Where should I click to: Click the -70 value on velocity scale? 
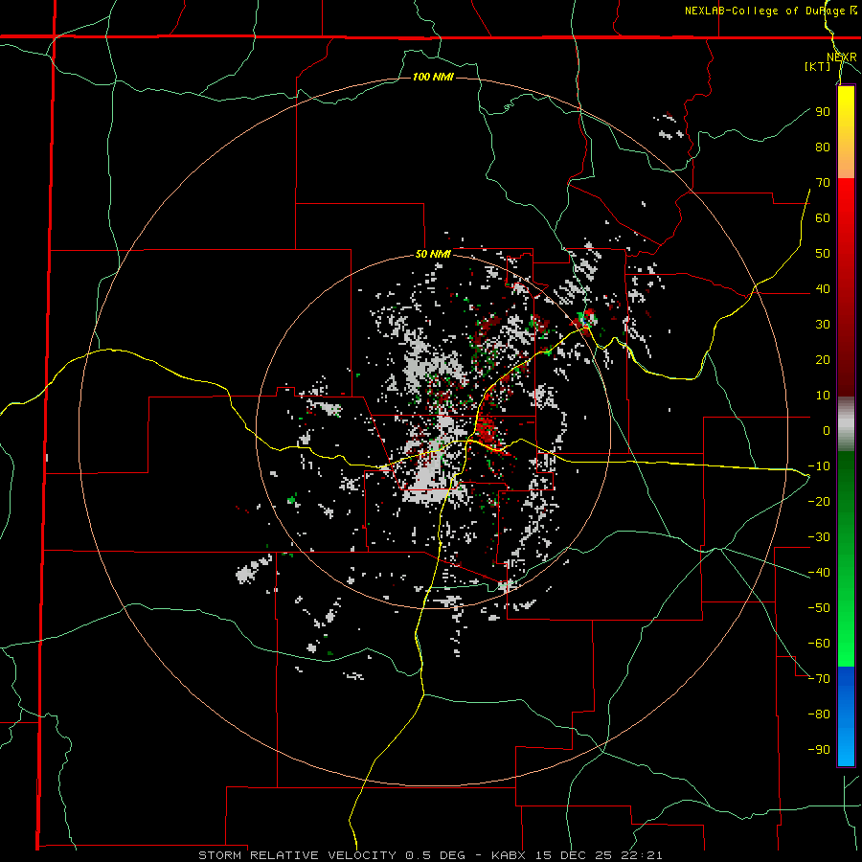(x=819, y=678)
